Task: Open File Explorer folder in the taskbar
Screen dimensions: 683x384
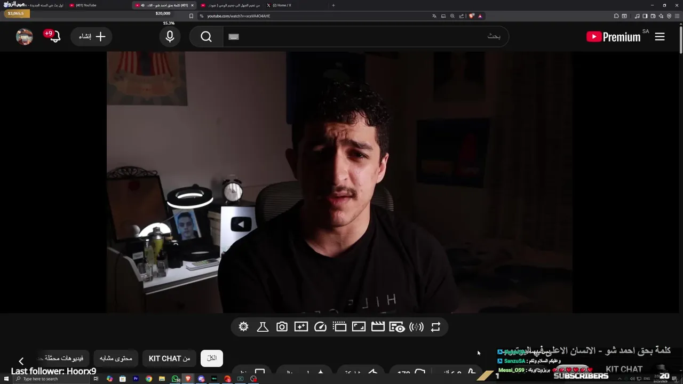Action: click(x=162, y=379)
